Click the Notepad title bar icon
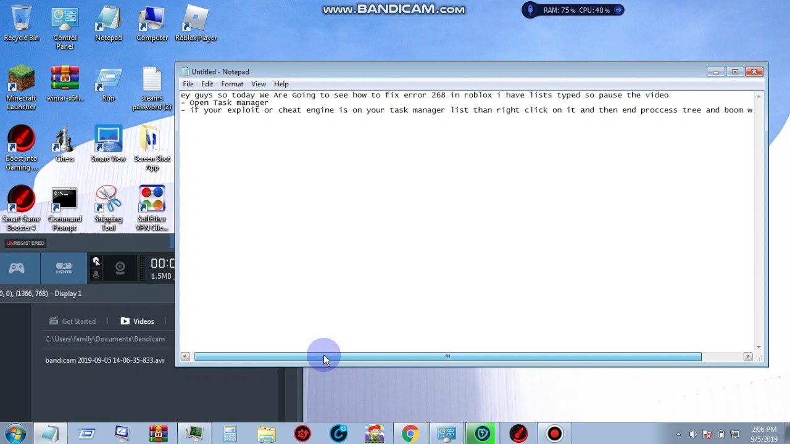790x444 pixels. click(185, 72)
